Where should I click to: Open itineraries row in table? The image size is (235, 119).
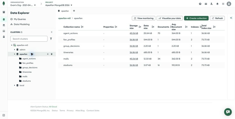(x=141, y=52)
